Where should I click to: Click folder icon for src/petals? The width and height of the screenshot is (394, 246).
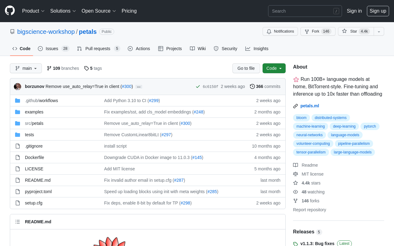click(x=18, y=123)
